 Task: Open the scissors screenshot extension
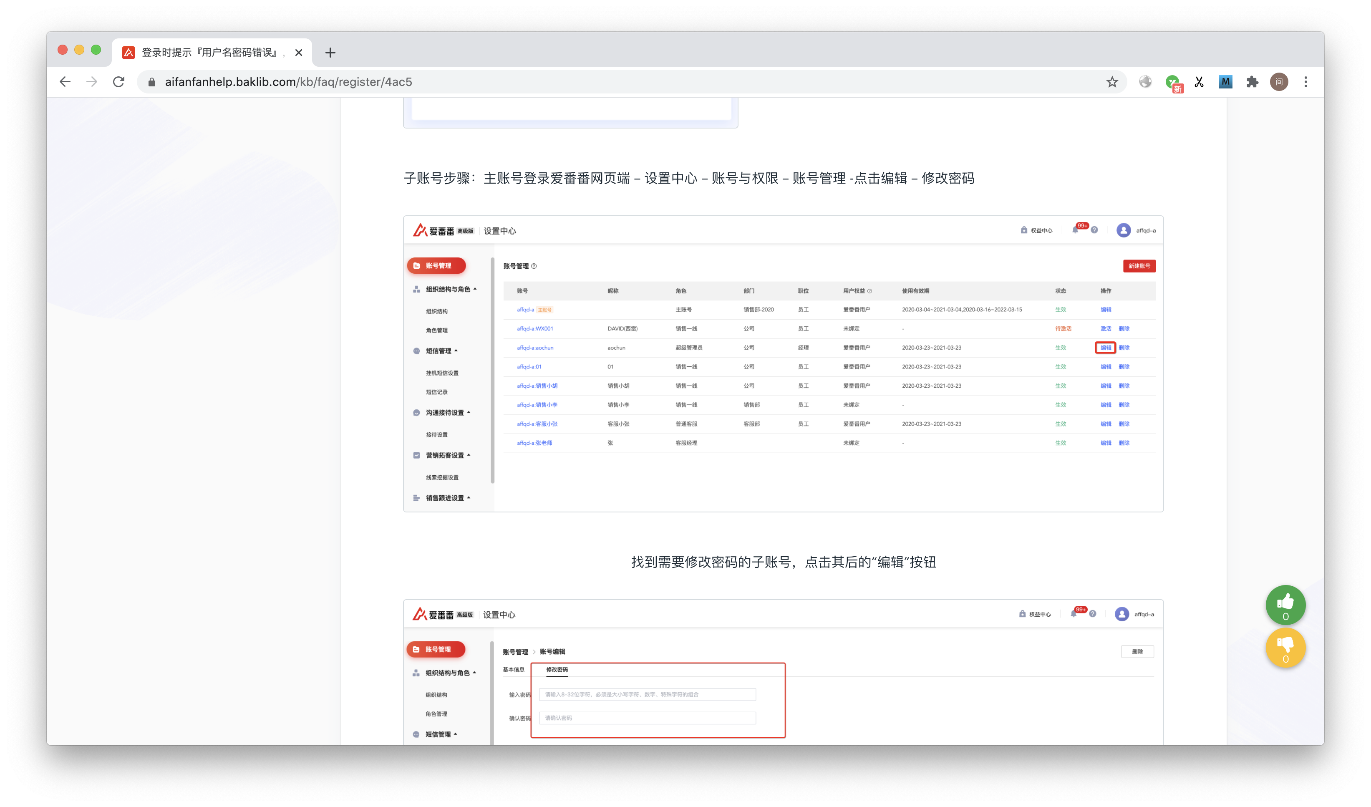1199,82
